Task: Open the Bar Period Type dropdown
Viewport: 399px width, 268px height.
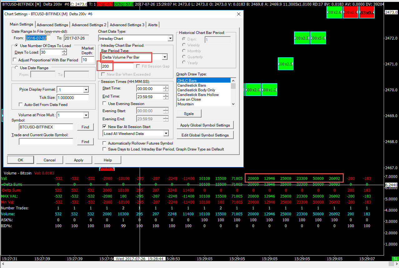Action: click(164, 57)
